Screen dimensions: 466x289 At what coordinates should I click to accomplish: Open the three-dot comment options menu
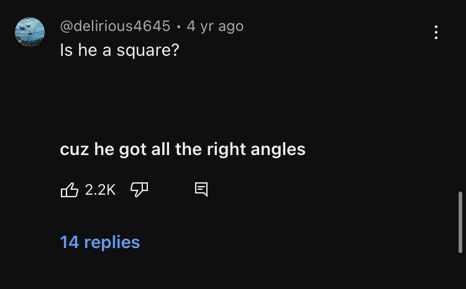click(436, 32)
